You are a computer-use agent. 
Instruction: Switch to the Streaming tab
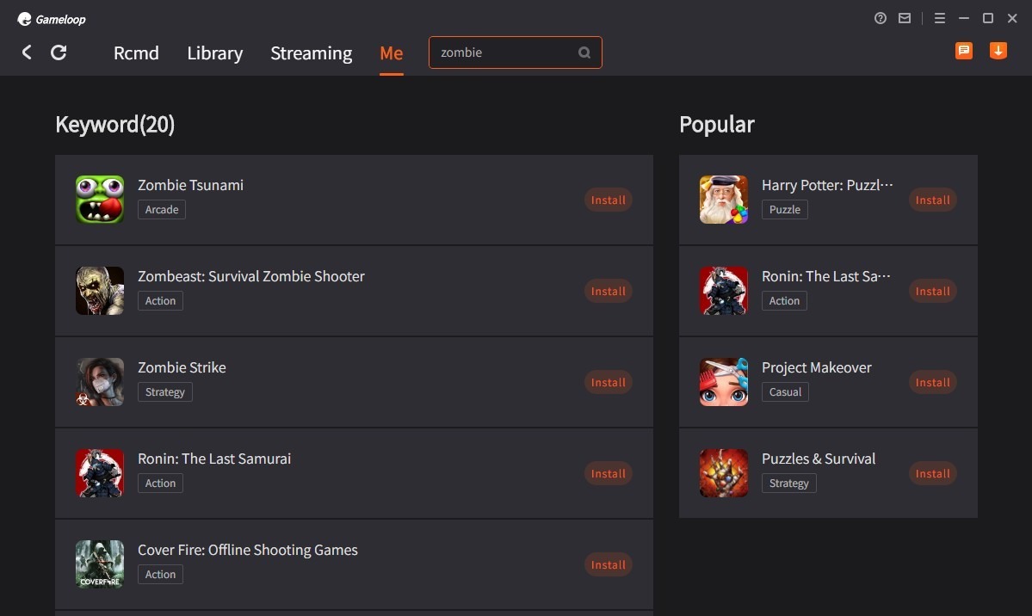tap(312, 52)
